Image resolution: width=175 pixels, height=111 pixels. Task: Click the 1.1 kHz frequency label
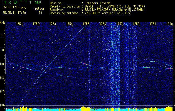[x=2, y=36]
